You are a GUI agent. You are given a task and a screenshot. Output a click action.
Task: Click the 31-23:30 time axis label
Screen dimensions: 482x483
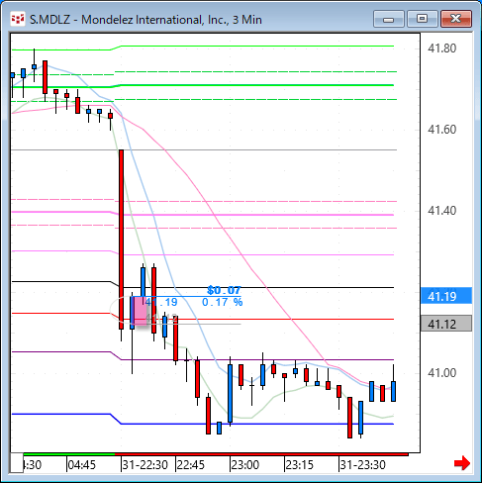(x=363, y=465)
